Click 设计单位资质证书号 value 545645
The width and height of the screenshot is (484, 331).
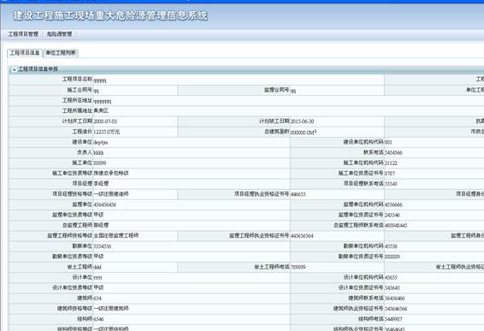(x=392, y=288)
